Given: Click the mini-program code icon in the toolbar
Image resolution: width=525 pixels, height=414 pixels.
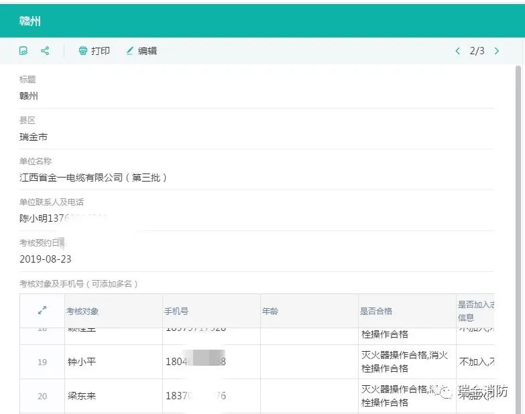Looking at the screenshot, I should [23, 51].
